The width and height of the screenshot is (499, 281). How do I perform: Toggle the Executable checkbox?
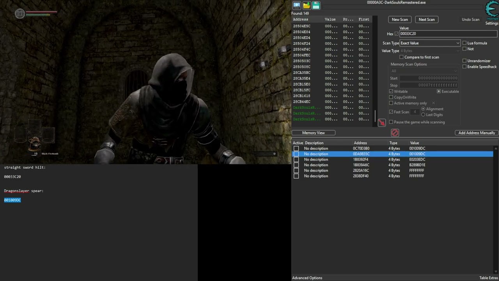pyautogui.click(x=439, y=91)
